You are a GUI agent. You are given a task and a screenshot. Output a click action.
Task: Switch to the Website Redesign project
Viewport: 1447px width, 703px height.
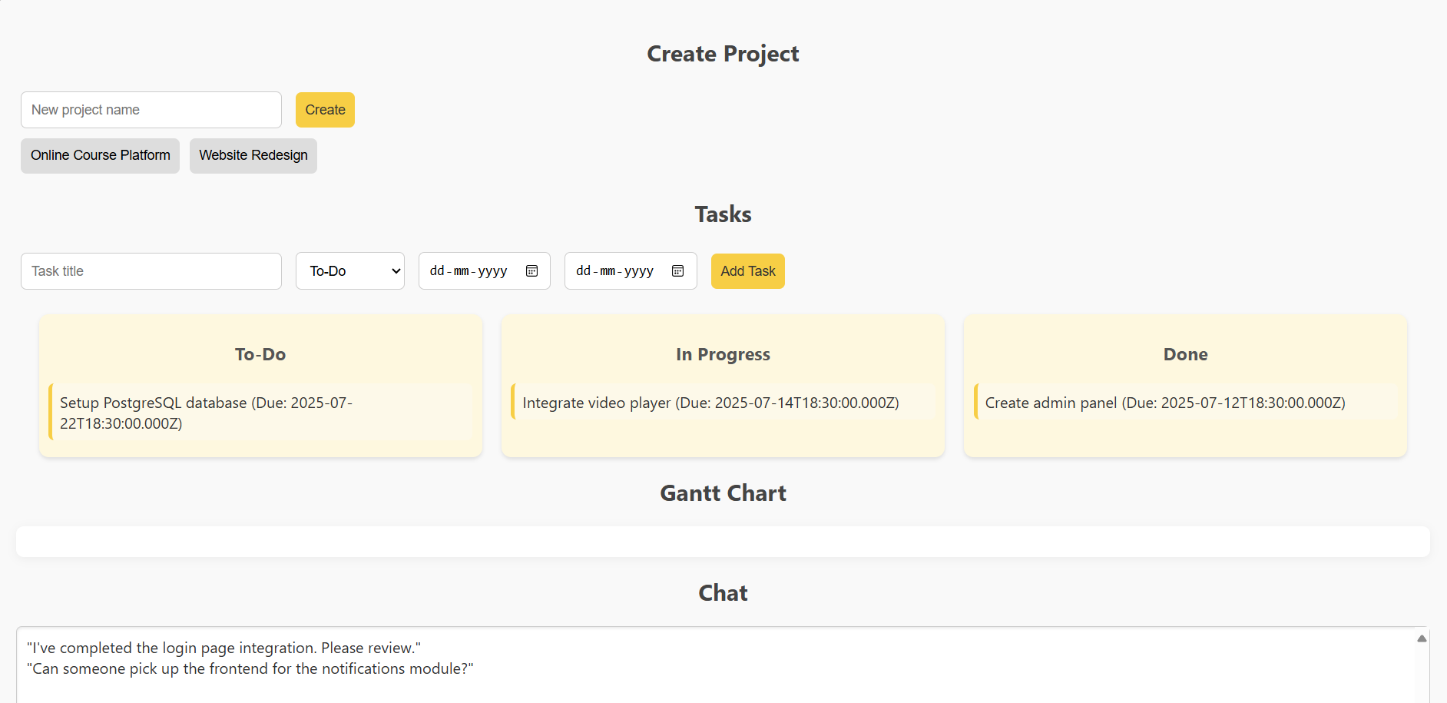click(253, 156)
